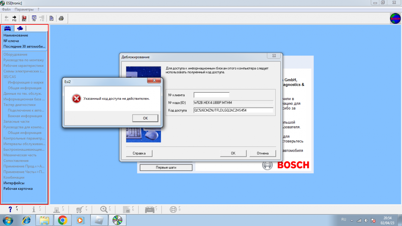Select the engine component tab
The image size is (402, 226).
(x=20, y=28)
